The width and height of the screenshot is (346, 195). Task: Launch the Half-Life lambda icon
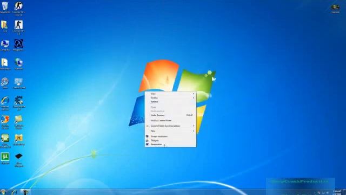pyautogui.click(x=18, y=45)
